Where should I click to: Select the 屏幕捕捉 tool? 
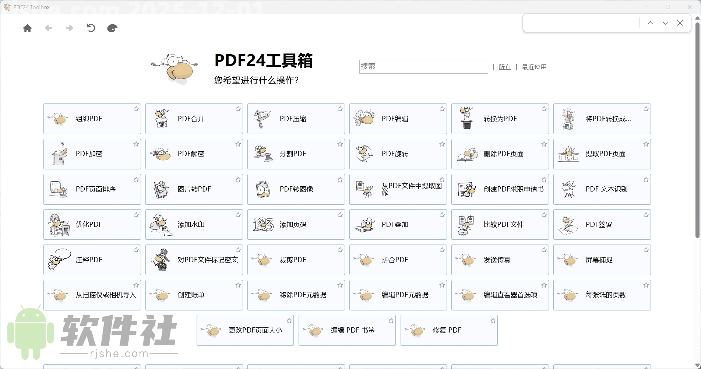[602, 260]
